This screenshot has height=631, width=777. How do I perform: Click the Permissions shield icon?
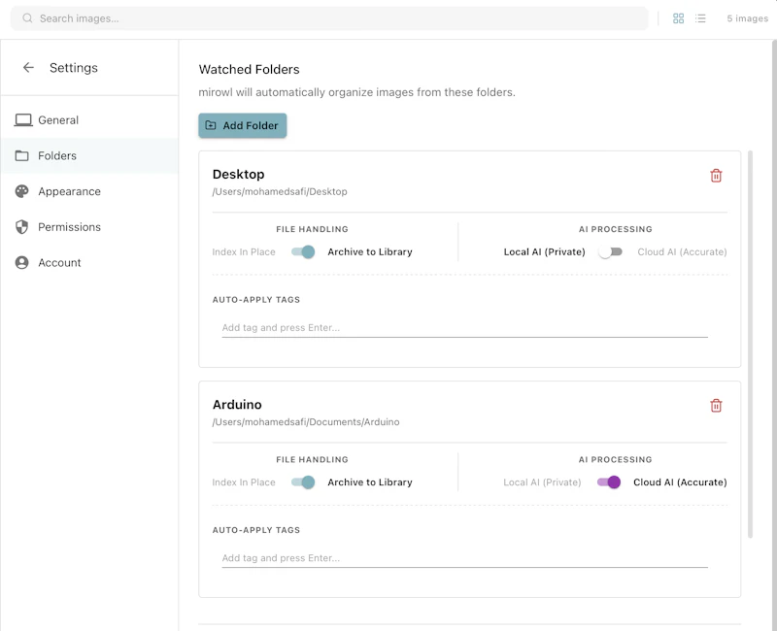(21, 227)
